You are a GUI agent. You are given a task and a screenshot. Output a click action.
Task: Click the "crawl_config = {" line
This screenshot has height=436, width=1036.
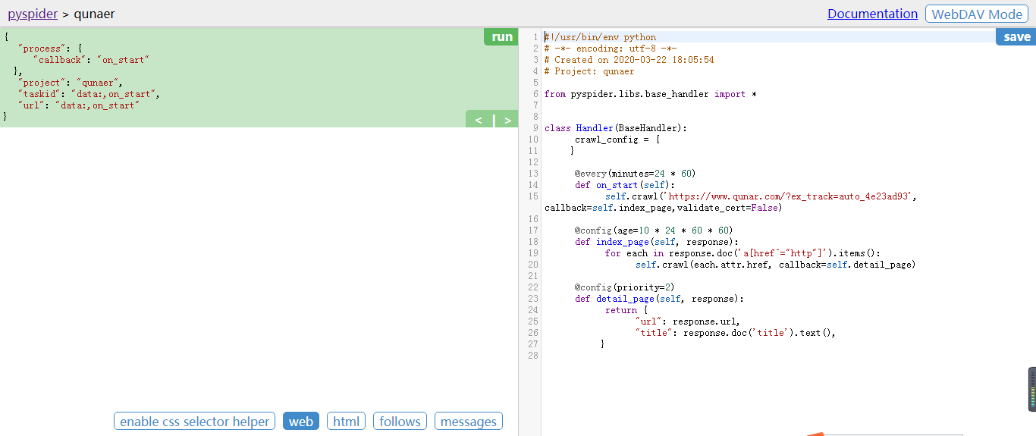(617, 140)
